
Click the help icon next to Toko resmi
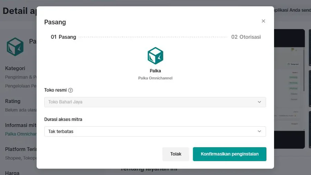70,90
